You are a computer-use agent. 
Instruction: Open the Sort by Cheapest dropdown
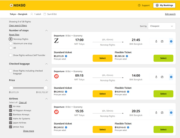(x=162, y=26)
